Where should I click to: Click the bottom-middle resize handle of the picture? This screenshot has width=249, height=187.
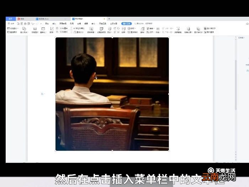coord(112,151)
